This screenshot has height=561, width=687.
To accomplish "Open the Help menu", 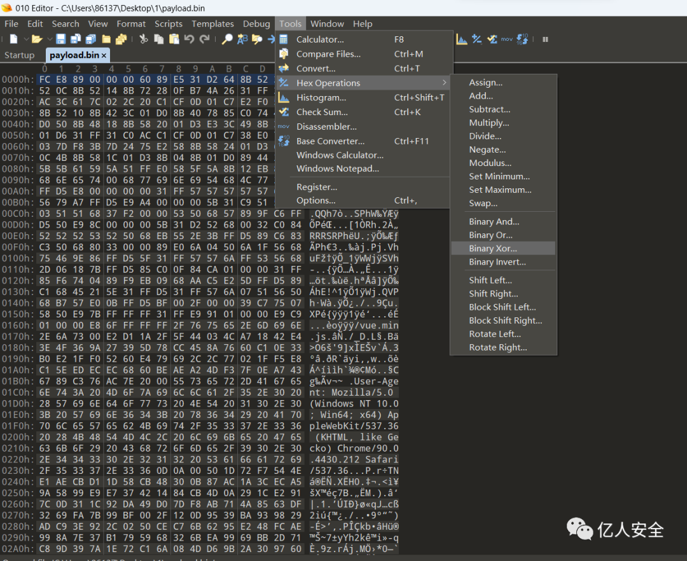I will point(363,24).
